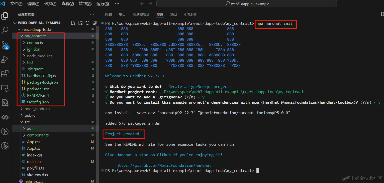Screen dimensions: 384x183
Task: Open the Go (转到) menu
Action: click(x=85, y=4)
